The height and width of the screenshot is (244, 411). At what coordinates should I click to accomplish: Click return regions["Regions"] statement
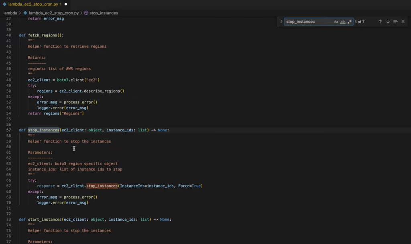56,113
